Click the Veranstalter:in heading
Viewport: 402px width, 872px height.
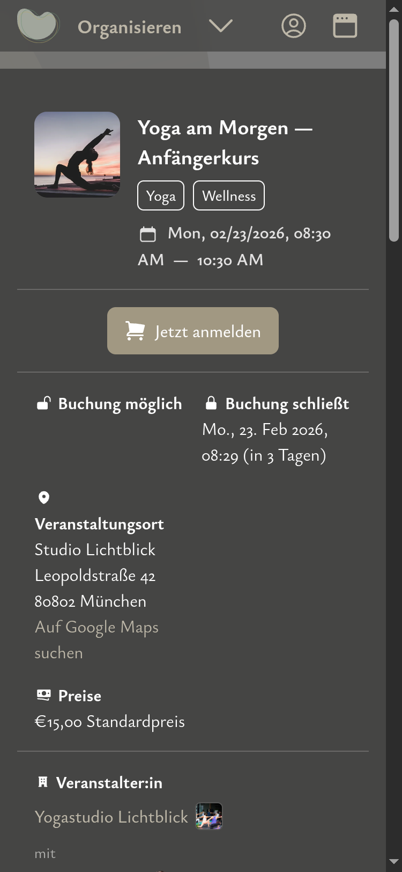point(109,783)
